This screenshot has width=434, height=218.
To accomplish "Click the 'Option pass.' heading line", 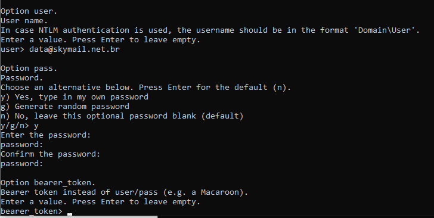I will (29, 68).
